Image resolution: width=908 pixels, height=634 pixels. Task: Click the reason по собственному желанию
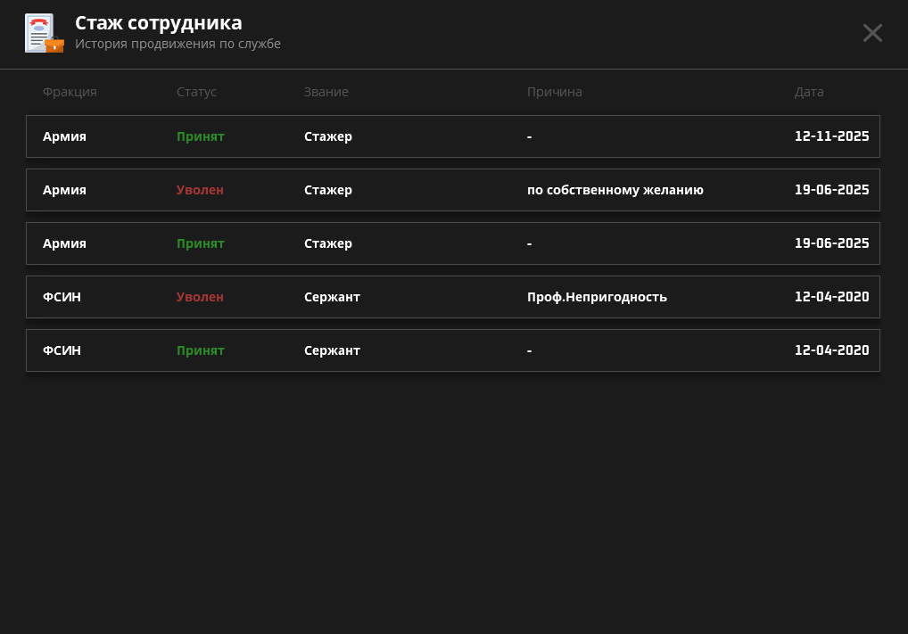click(615, 190)
